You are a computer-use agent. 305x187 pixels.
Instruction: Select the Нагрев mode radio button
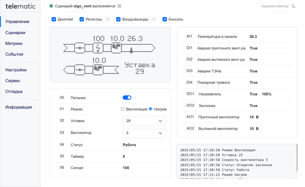pyautogui.click(x=150, y=109)
